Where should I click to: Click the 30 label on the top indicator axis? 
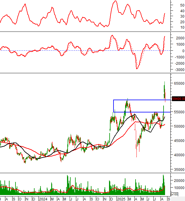coord(182,16)
